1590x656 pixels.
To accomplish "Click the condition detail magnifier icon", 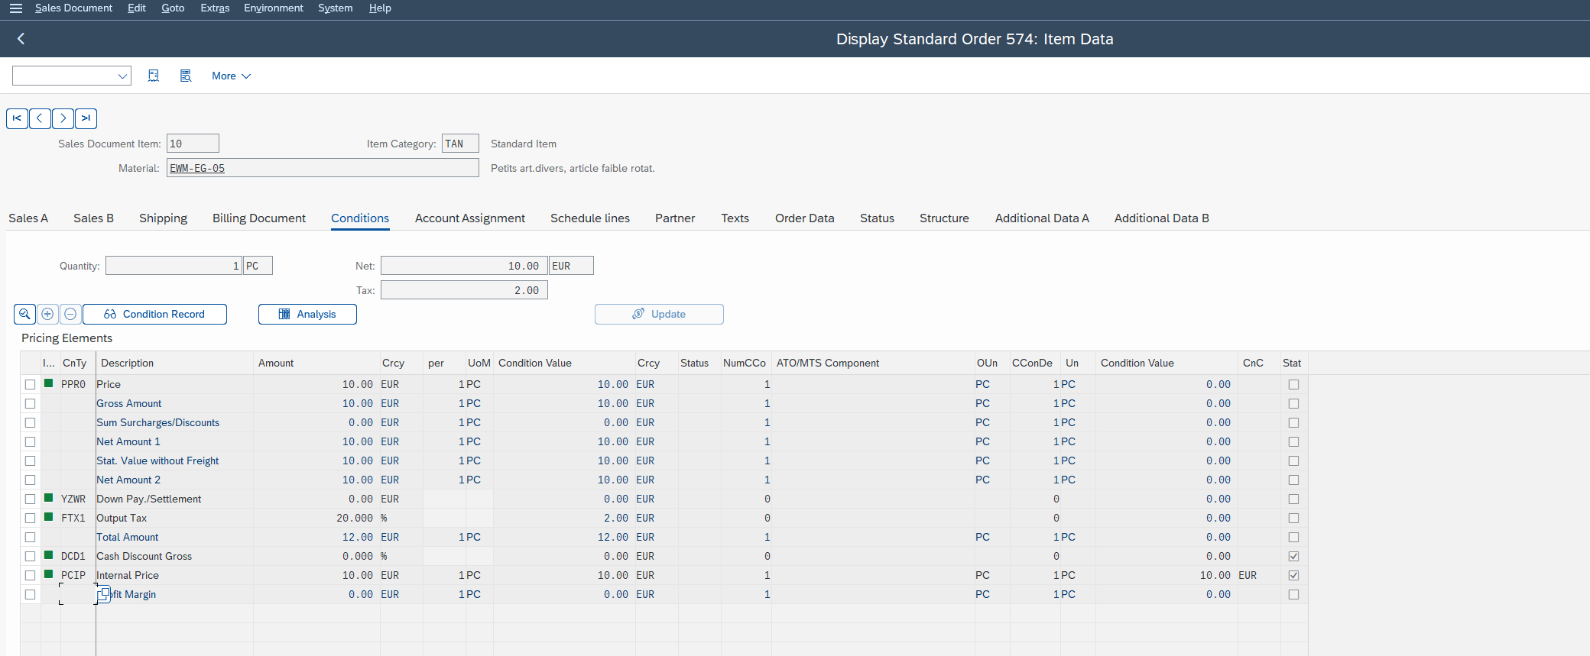I will pos(24,314).
